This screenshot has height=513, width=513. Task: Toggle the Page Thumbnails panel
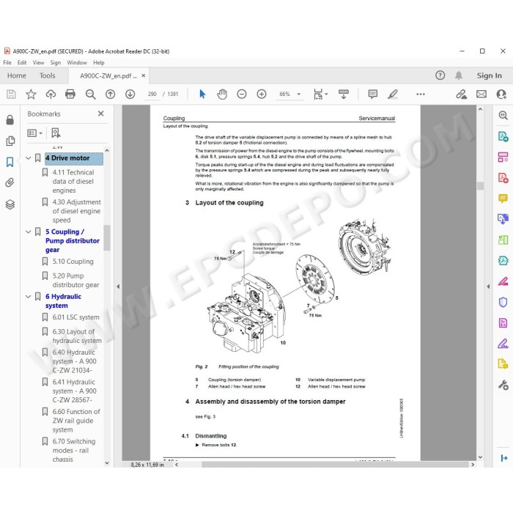[10, 141]
